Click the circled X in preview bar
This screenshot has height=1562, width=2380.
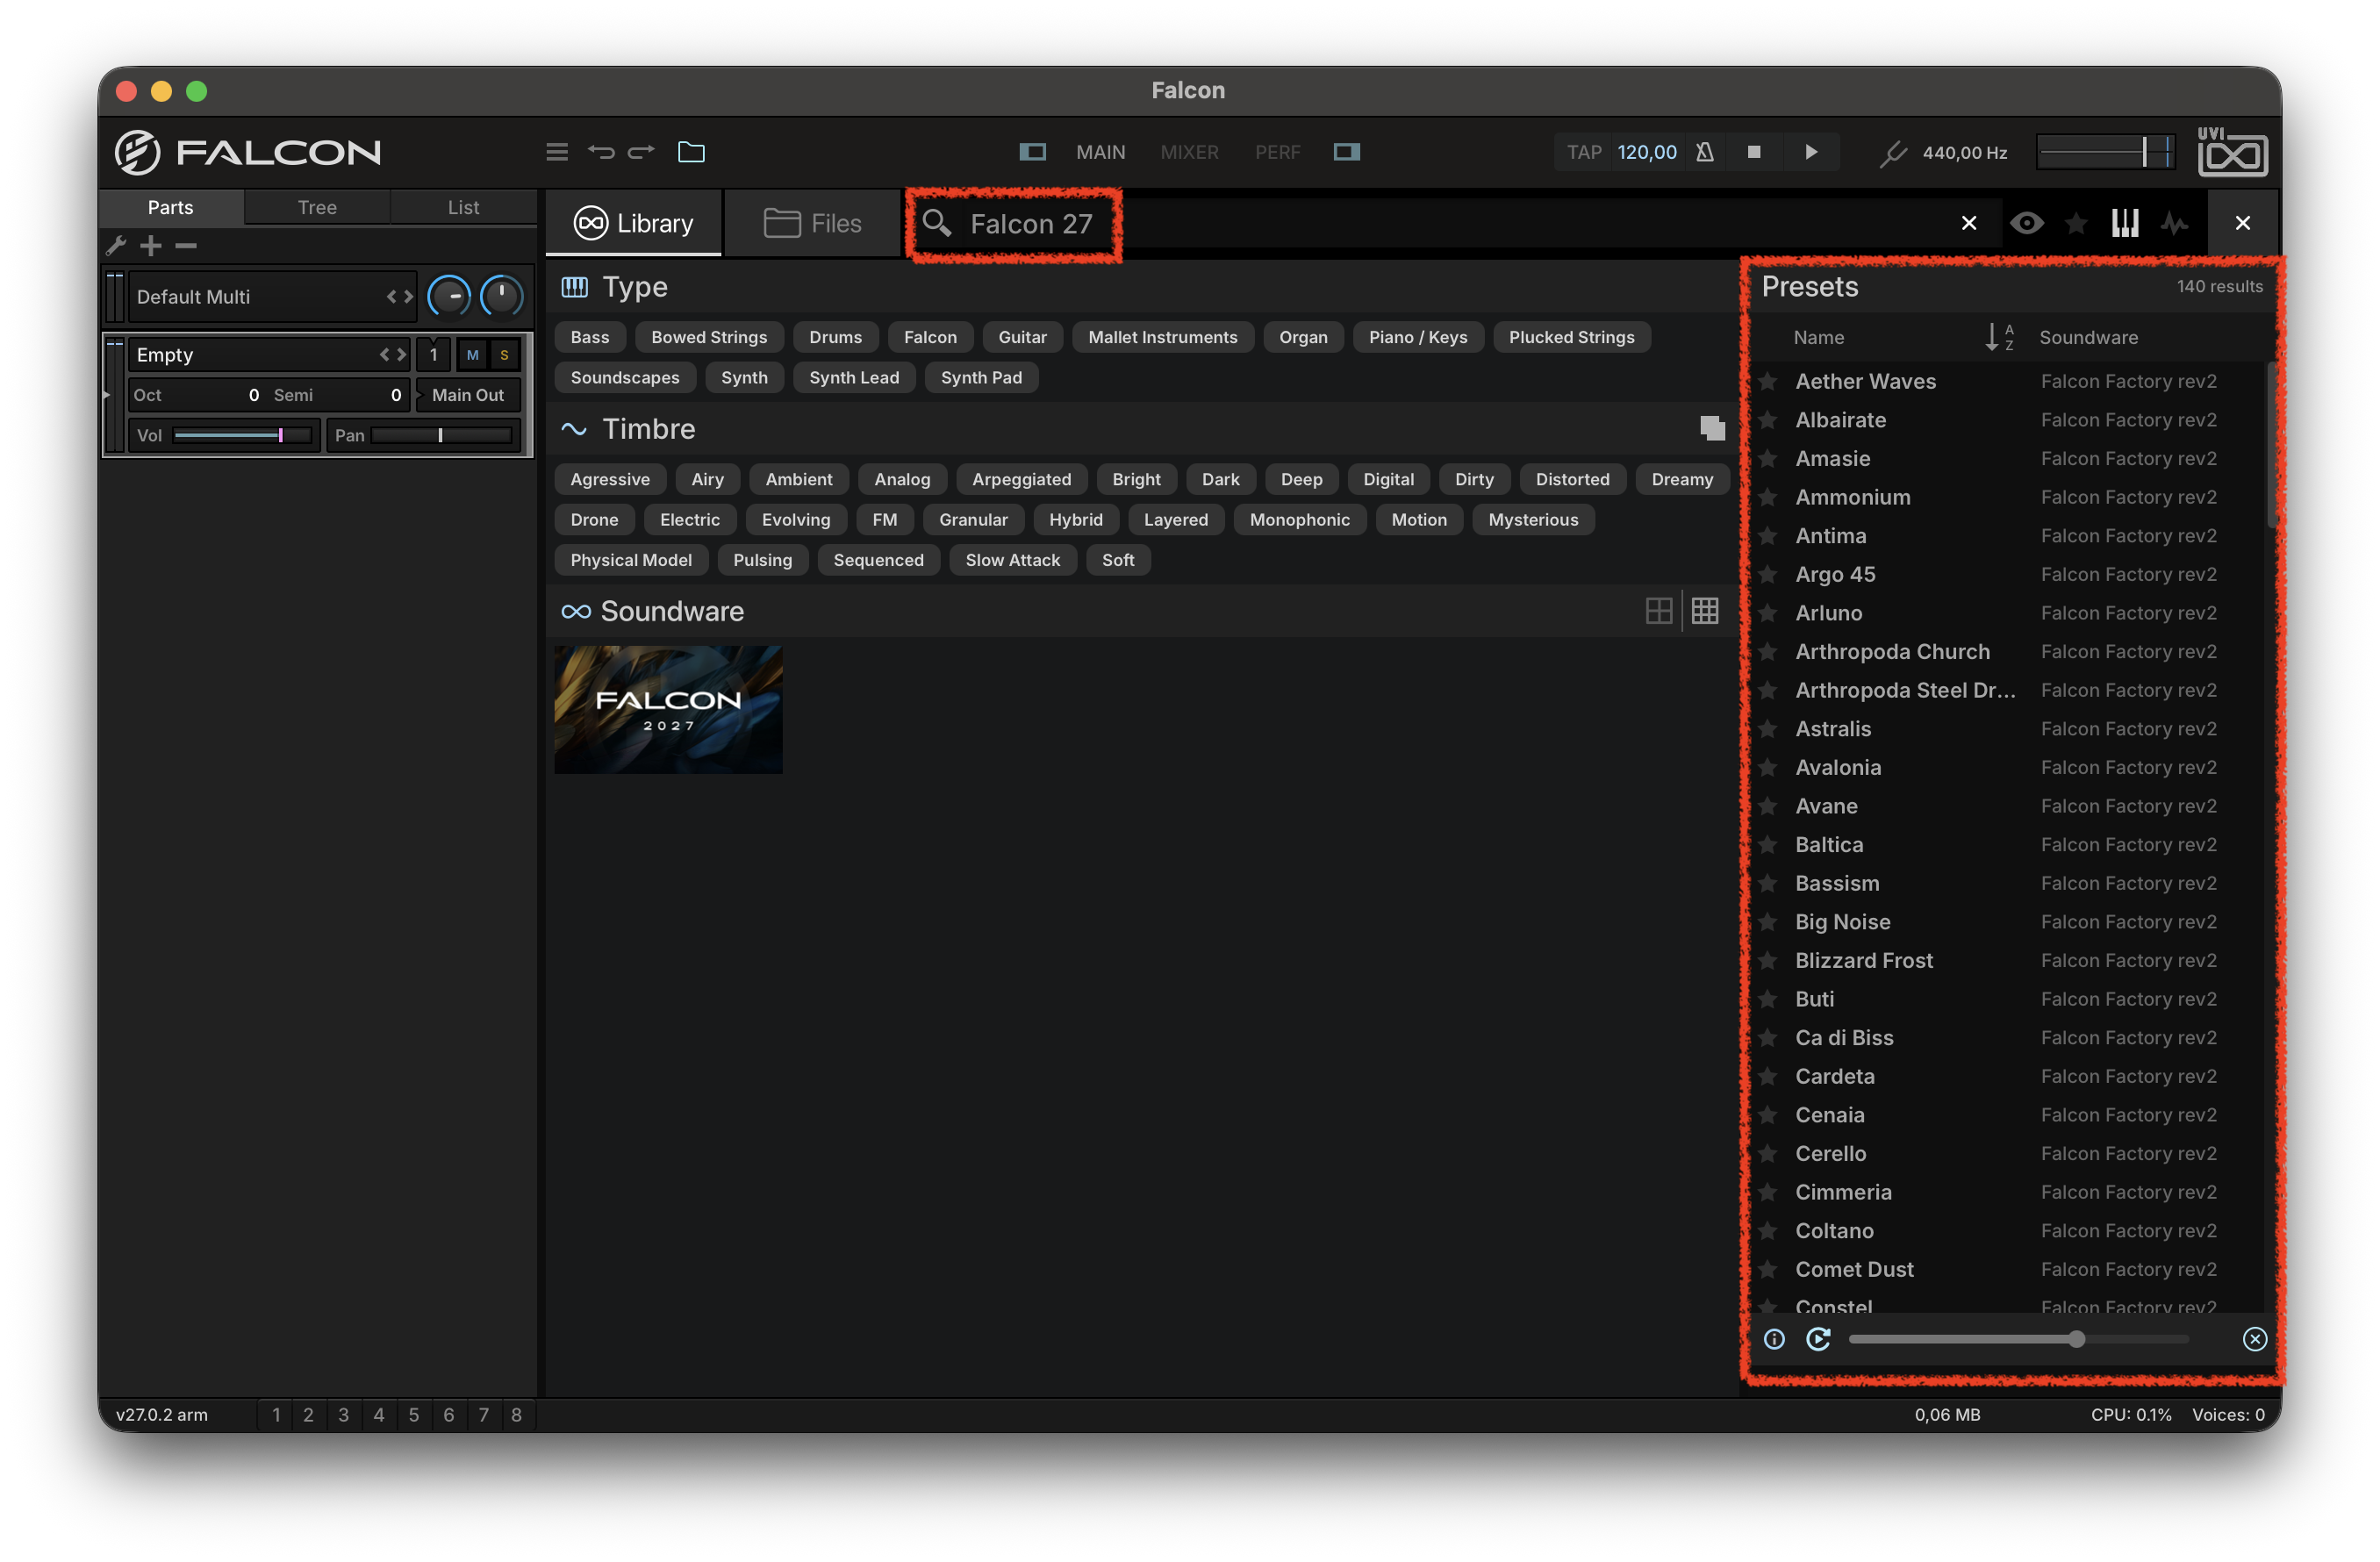pos(2254,1339)
